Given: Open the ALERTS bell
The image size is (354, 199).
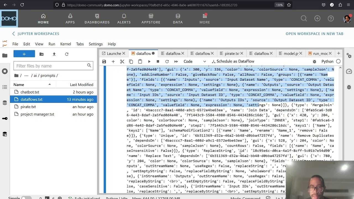Looking at the screenshot, I should point(124,19).
